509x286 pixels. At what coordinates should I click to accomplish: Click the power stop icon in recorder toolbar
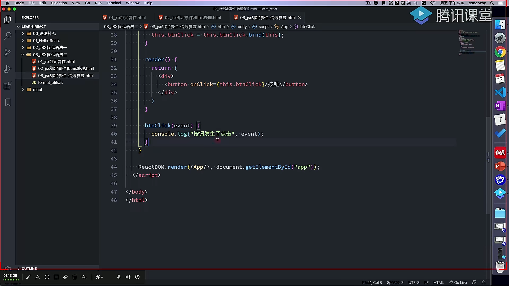(137, 277)
